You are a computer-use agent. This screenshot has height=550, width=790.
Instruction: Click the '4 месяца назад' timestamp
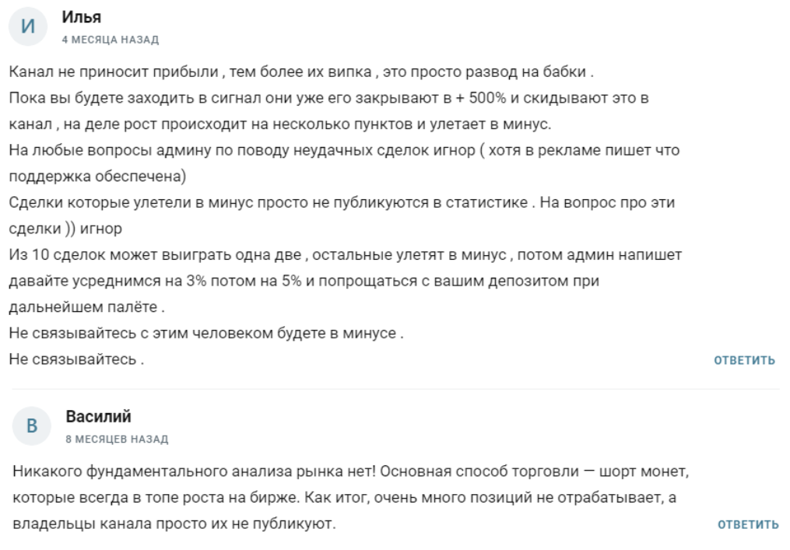[x=110, y=40]
